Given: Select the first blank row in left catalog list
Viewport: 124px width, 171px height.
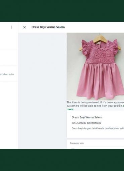Looking at the screenshot, I should pyautogui.click(x=9, y=41).
